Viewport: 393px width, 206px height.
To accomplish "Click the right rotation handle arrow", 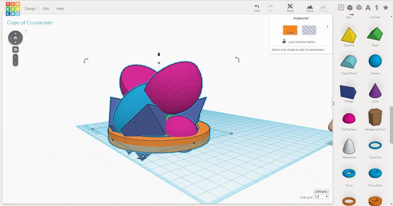I will [x=237, y=59].
